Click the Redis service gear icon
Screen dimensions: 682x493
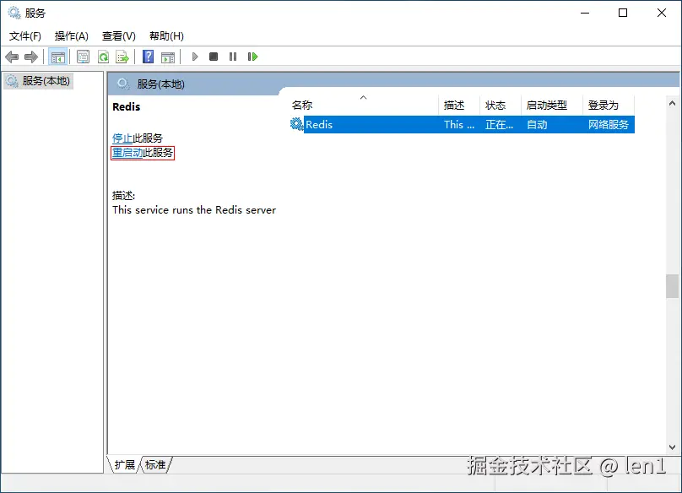pyautogui.click(x=296, y=124)
